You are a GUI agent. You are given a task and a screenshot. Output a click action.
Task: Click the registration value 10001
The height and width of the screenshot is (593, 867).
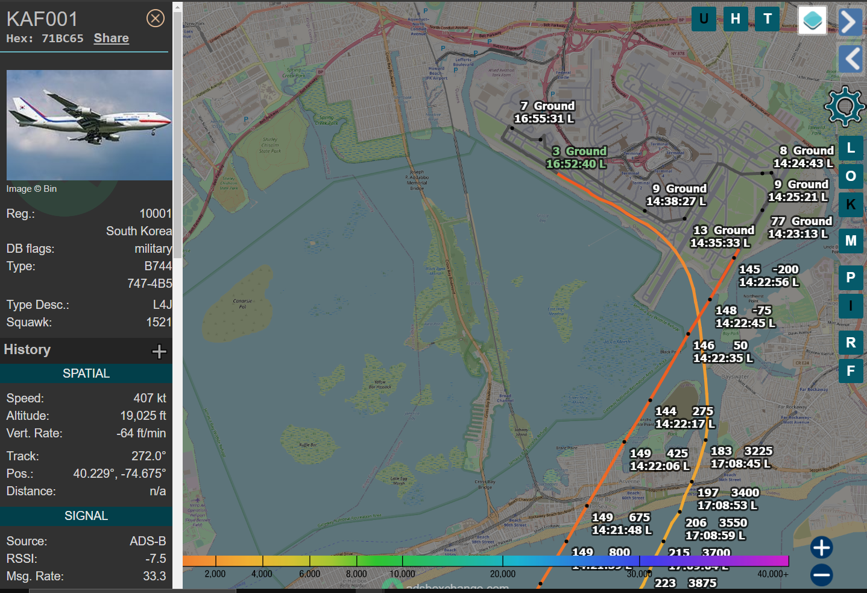click(156, 214)
